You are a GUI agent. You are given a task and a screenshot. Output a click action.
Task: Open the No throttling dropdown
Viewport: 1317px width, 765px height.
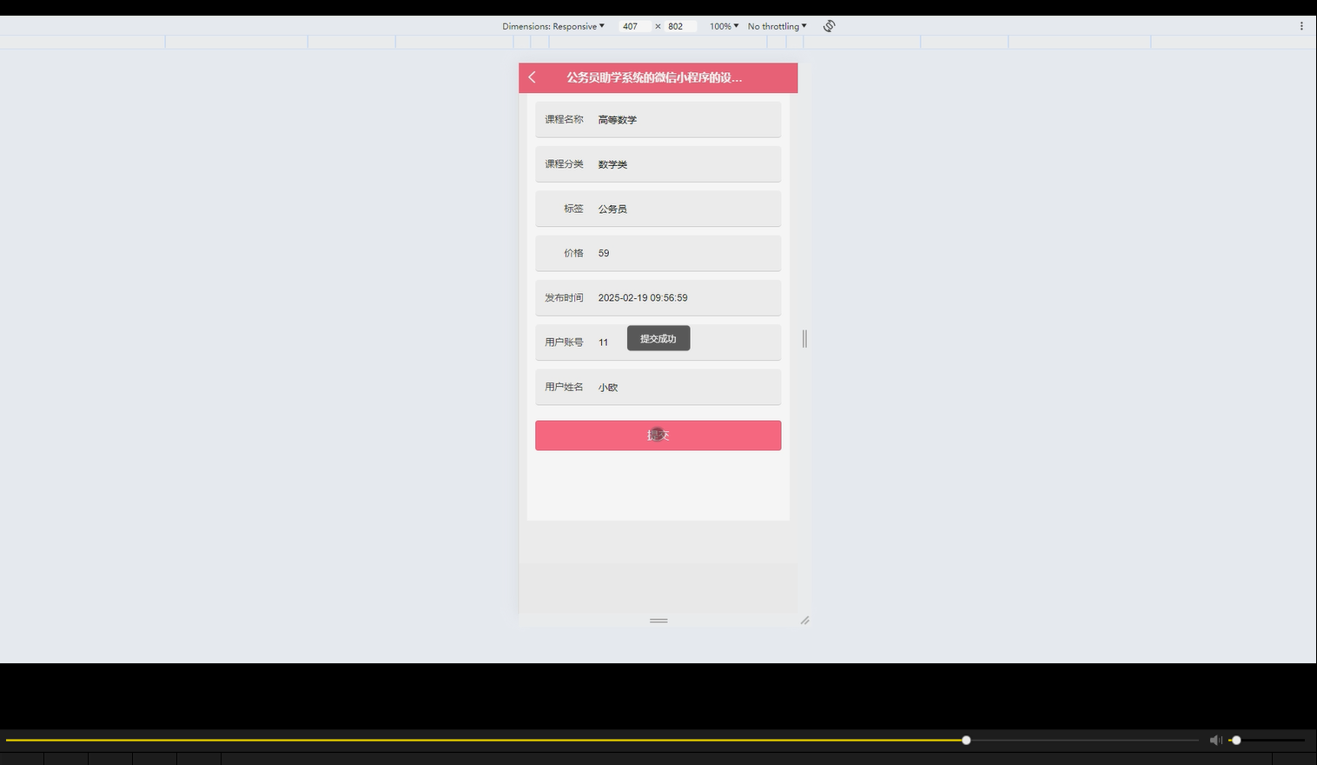(777, 26)
